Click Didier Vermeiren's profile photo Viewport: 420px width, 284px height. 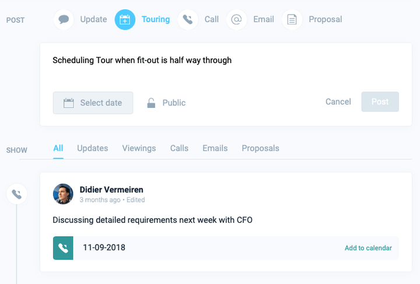pyautogui.click(x=63, y=194)
